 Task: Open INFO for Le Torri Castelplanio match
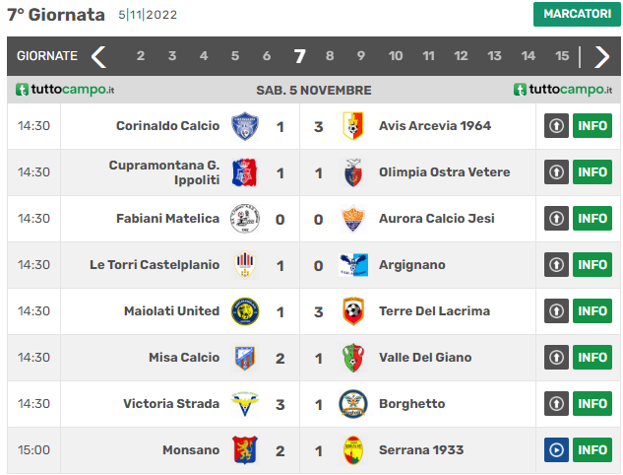tap(592, 265)
